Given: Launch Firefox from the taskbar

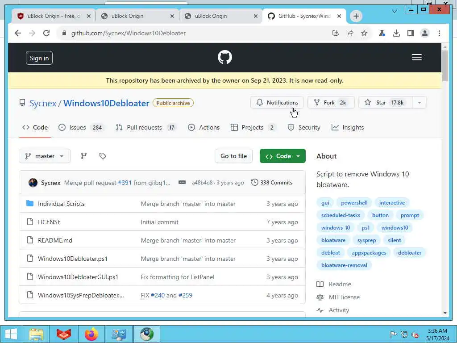Looking at the screenshot, I should [91, 334].
